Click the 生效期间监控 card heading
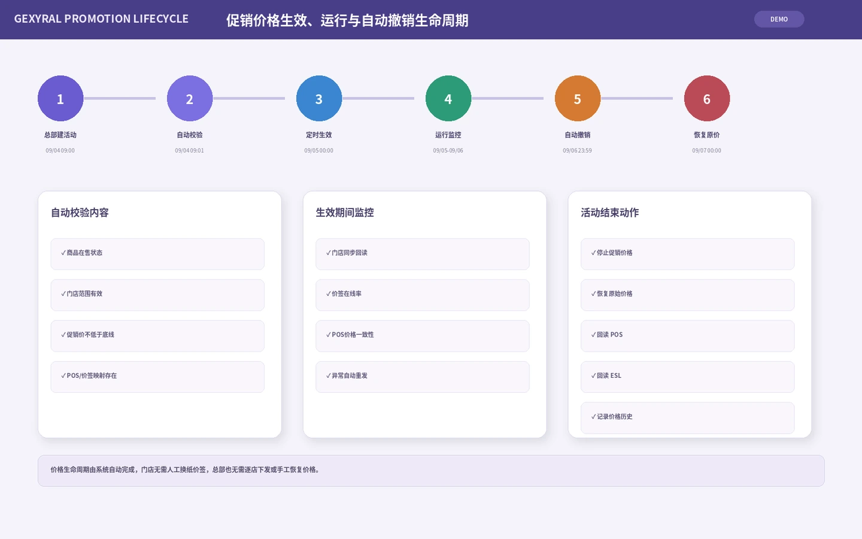 pos(345,213)
